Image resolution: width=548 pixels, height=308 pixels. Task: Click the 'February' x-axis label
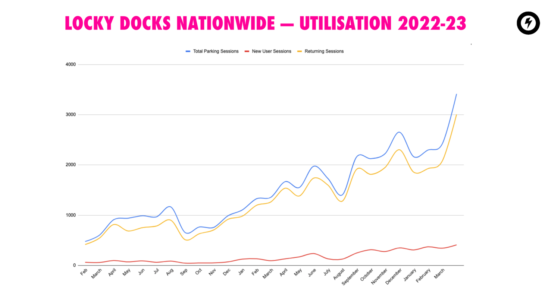(424, 276)
